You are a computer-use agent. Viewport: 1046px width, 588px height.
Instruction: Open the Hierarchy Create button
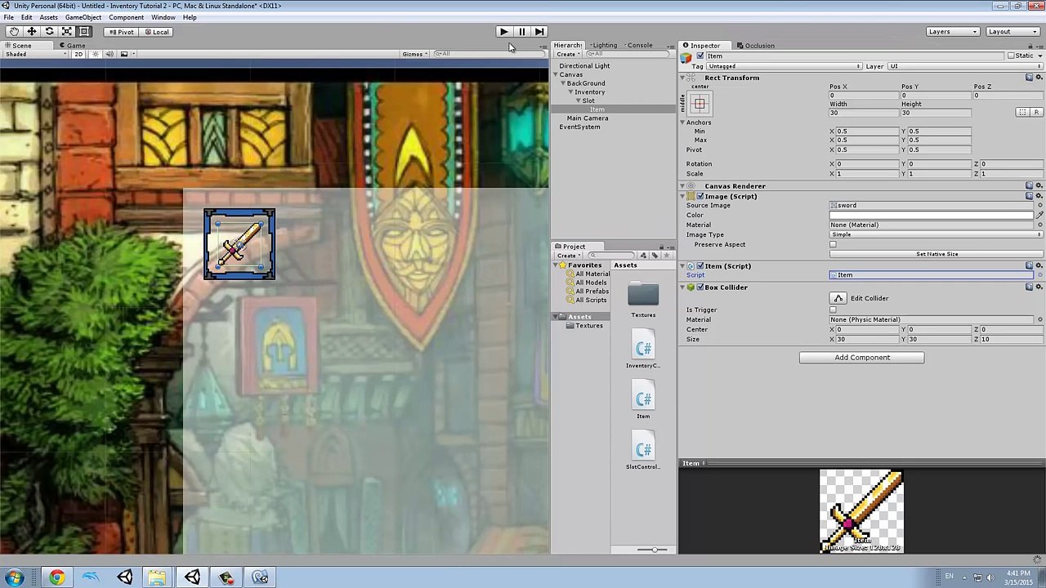[568, 55]
